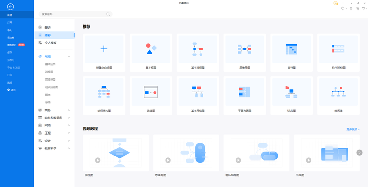
Task: Click the 商务 category icon
Action: (40, 110)
